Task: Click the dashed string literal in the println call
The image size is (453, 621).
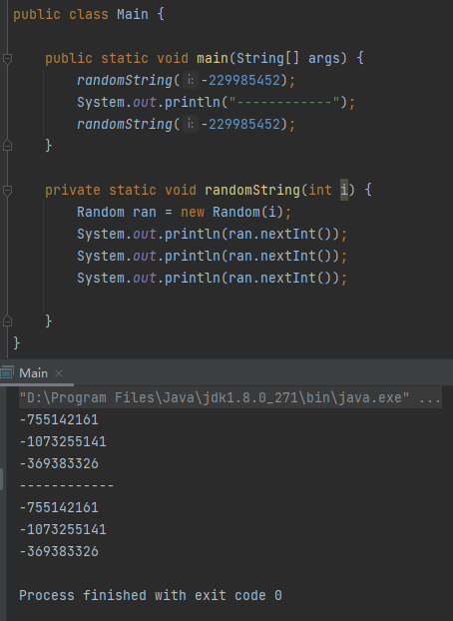Action: (284, 103)
